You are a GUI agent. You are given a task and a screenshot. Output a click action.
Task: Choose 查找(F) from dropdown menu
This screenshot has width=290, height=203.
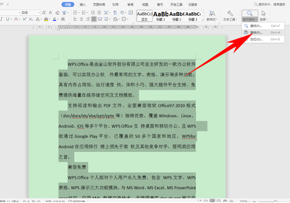[263, 26]
